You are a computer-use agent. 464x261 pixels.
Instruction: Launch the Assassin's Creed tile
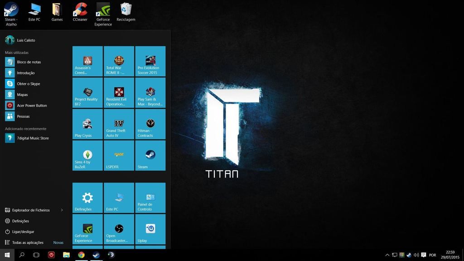87,61
